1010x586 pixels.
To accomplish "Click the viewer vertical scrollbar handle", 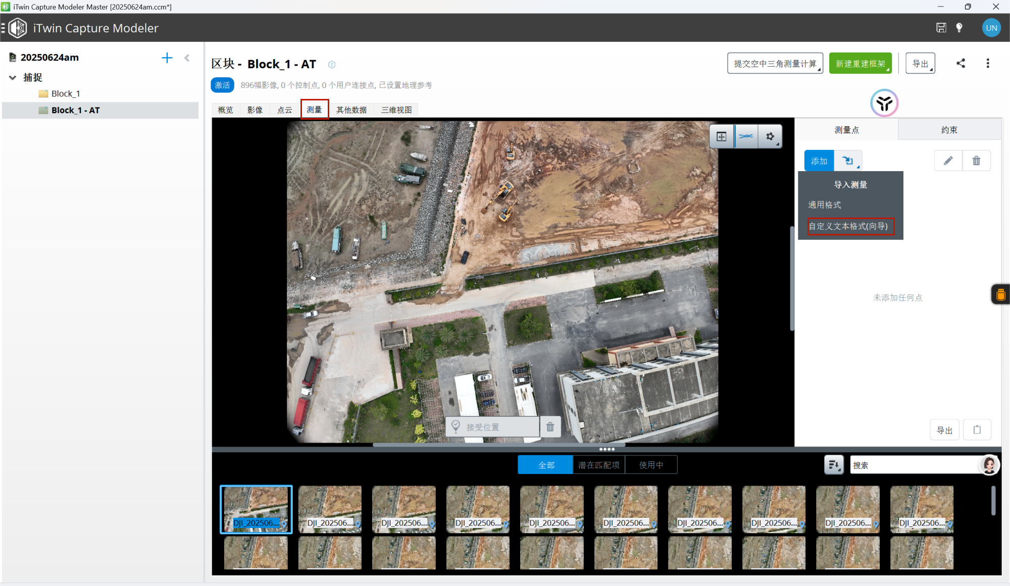I will tap(792, 279).
